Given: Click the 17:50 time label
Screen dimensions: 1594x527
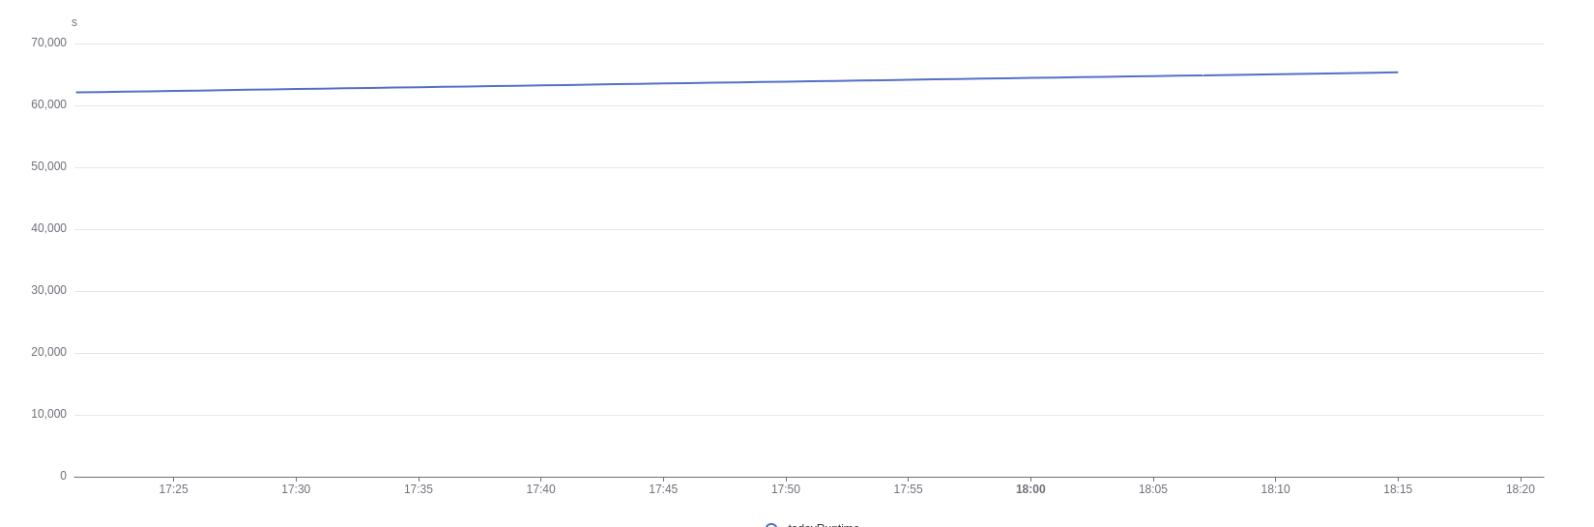Looking at the screenshot, I should 786,489.
